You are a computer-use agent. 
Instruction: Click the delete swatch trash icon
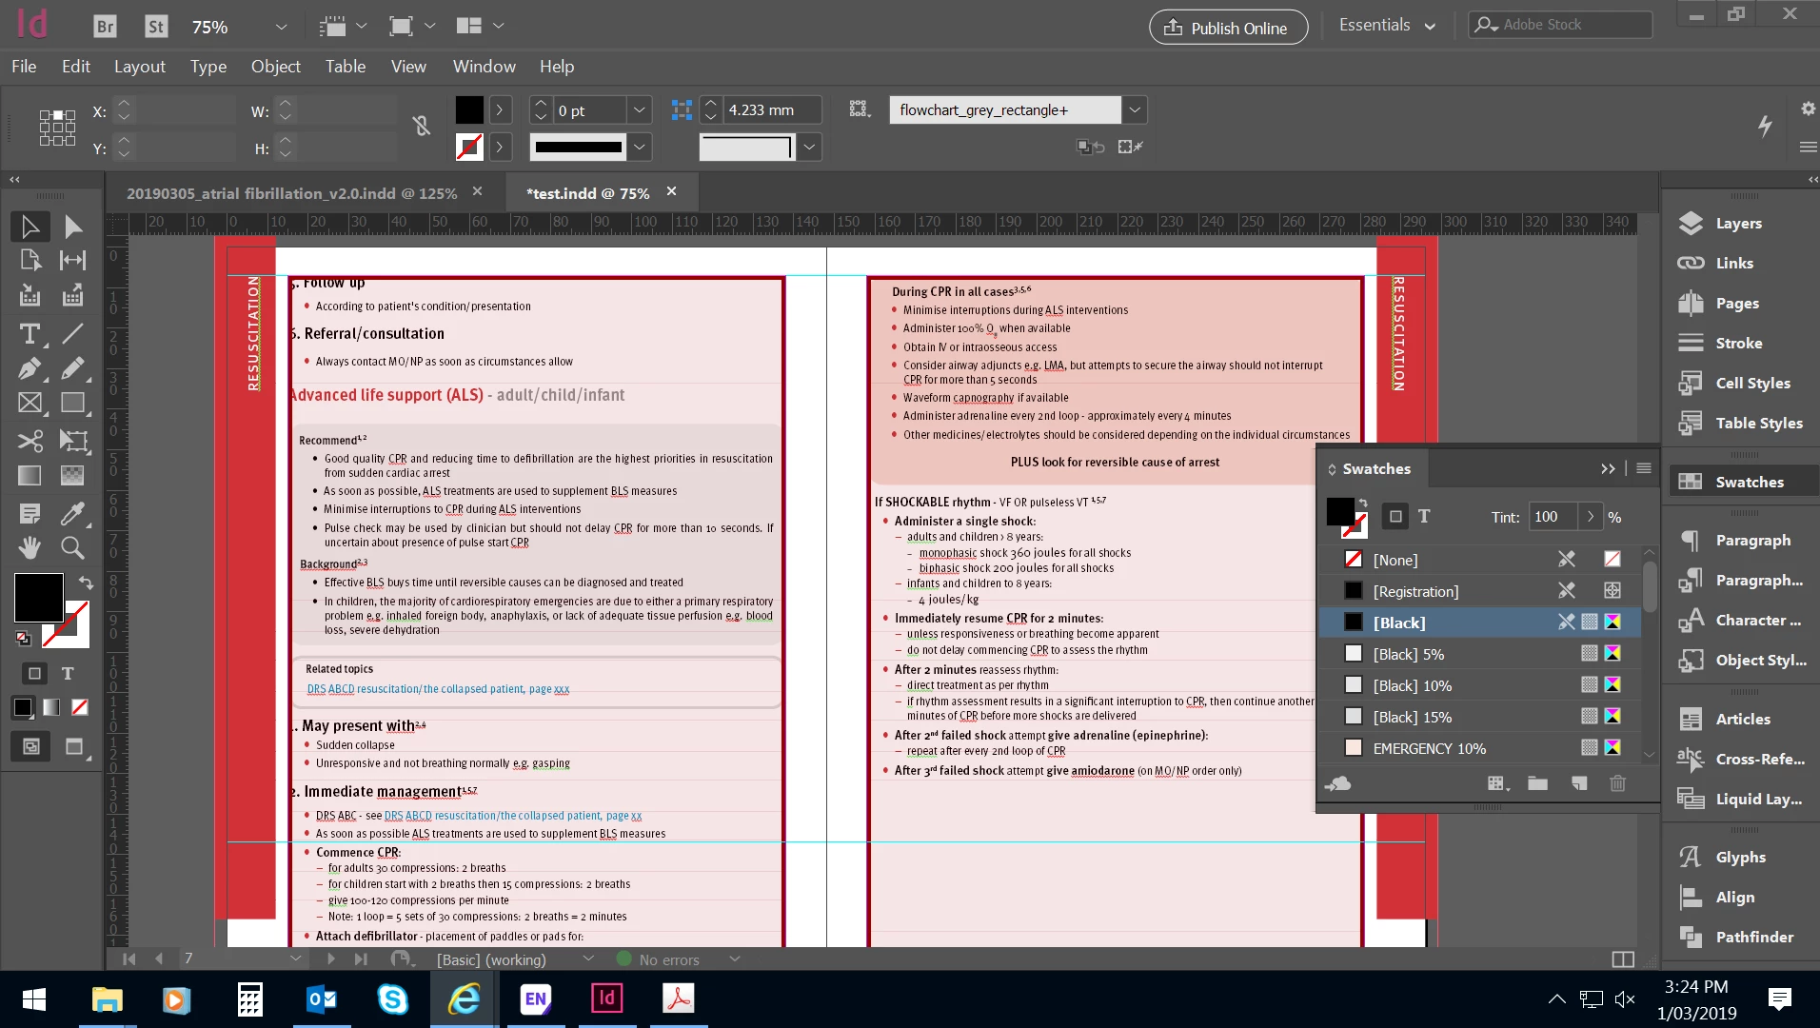tap(1617, 783)
